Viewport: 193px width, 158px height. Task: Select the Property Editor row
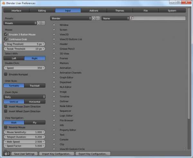[x=68, y=130]
